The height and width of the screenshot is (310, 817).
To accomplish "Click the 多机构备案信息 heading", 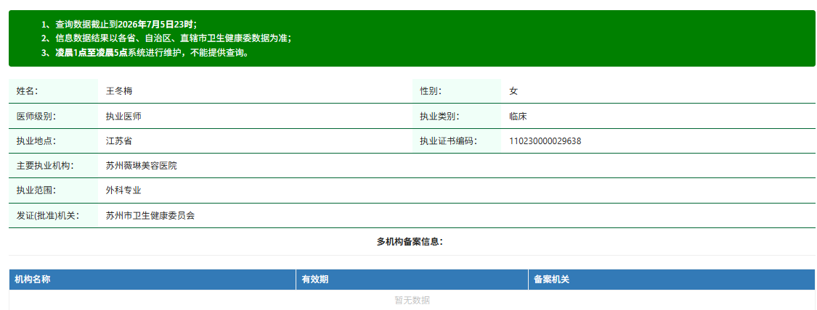I will (x=410, y=241).
